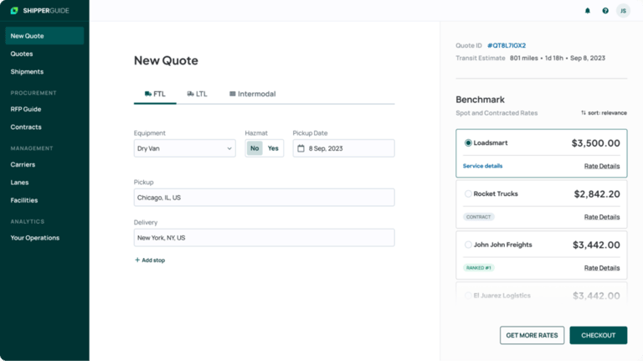The image size is (643, 361).
Task: Open Rate Details for Rocket Trucks
Action: [602, 217]
